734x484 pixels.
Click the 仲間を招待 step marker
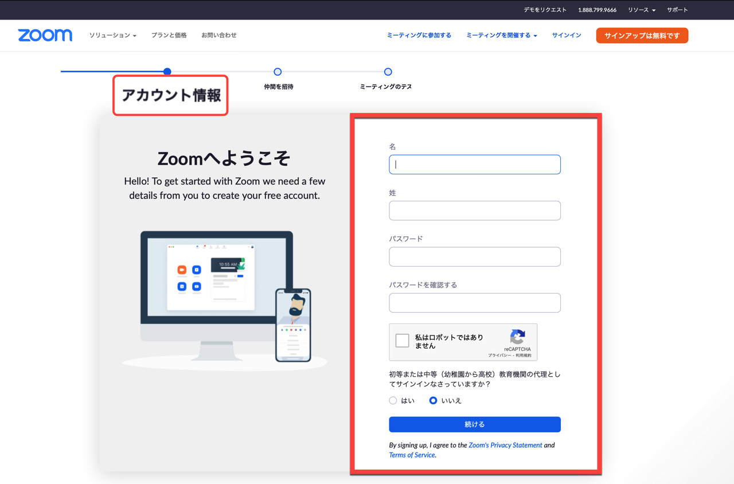click(278, 72)
